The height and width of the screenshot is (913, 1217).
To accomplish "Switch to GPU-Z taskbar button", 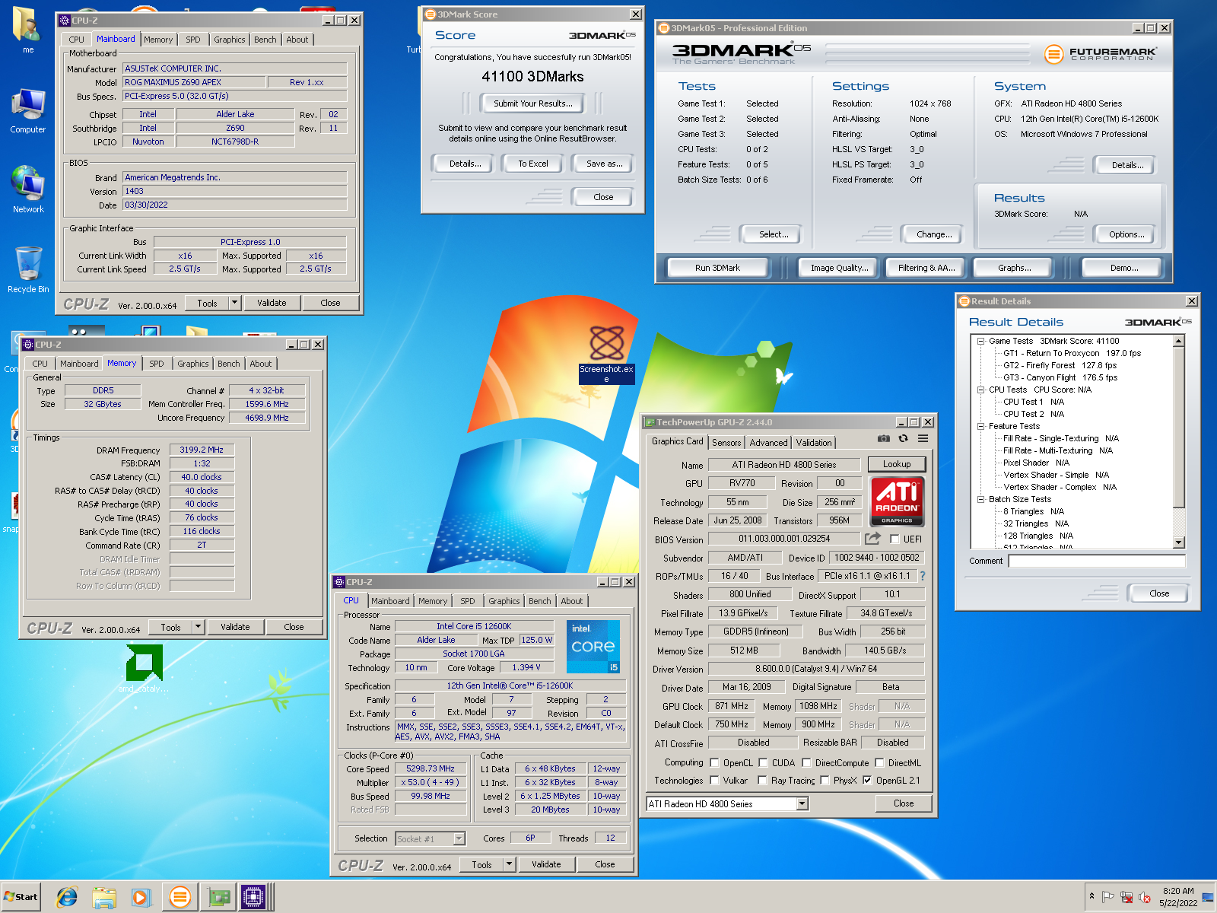I will (218, 898).
